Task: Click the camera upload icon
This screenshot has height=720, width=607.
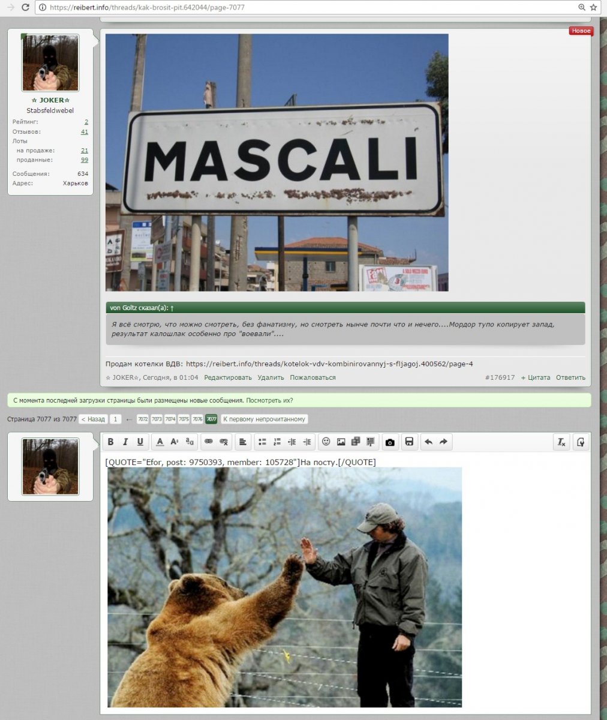Action: (390, 442)
